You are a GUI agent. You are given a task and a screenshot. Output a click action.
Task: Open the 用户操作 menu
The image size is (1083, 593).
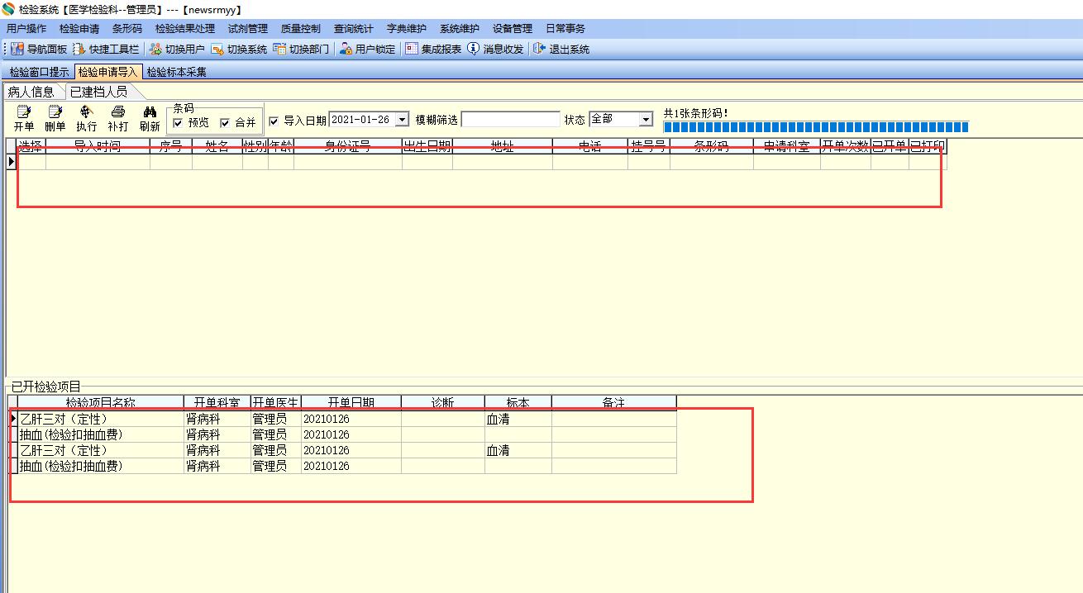coord(26,29)
